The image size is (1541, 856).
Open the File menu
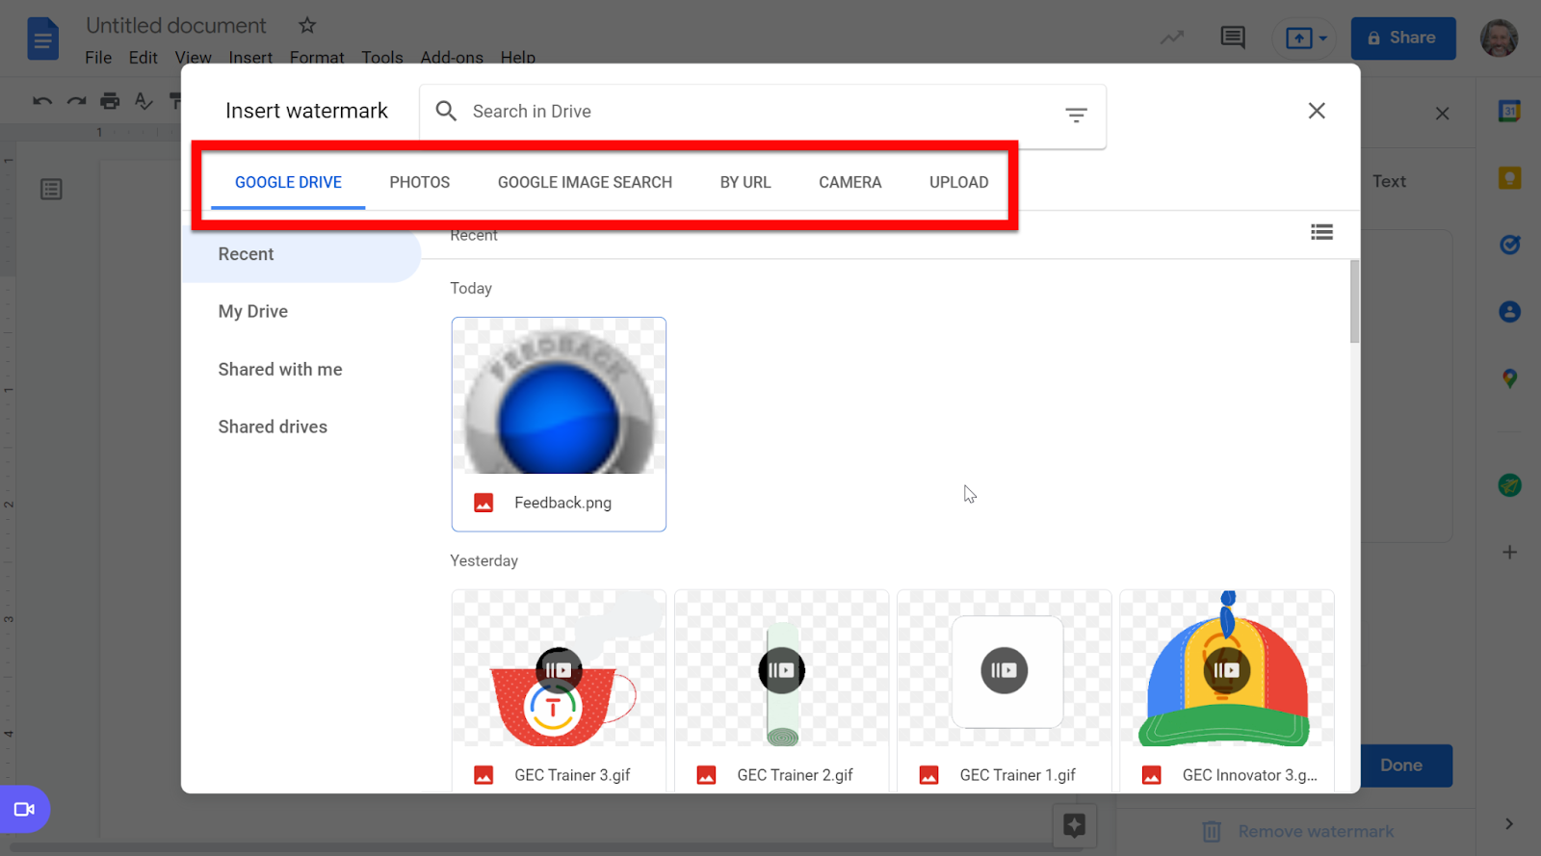(98, 58)
